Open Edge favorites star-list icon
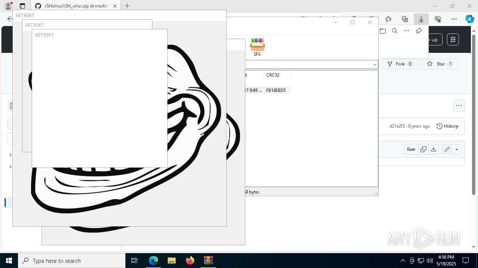This screenshot has width=478, height=268. pos(388,19)
